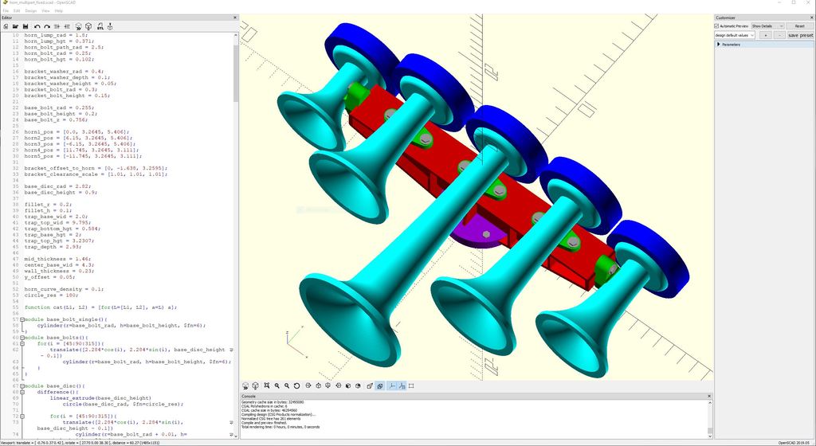Expand the Parameters section
Image resolution: width=816 pixels, height=446 pixels.
pos(719,45)
